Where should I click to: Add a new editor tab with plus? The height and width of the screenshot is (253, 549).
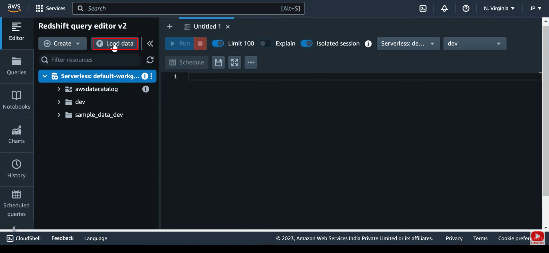170,27
